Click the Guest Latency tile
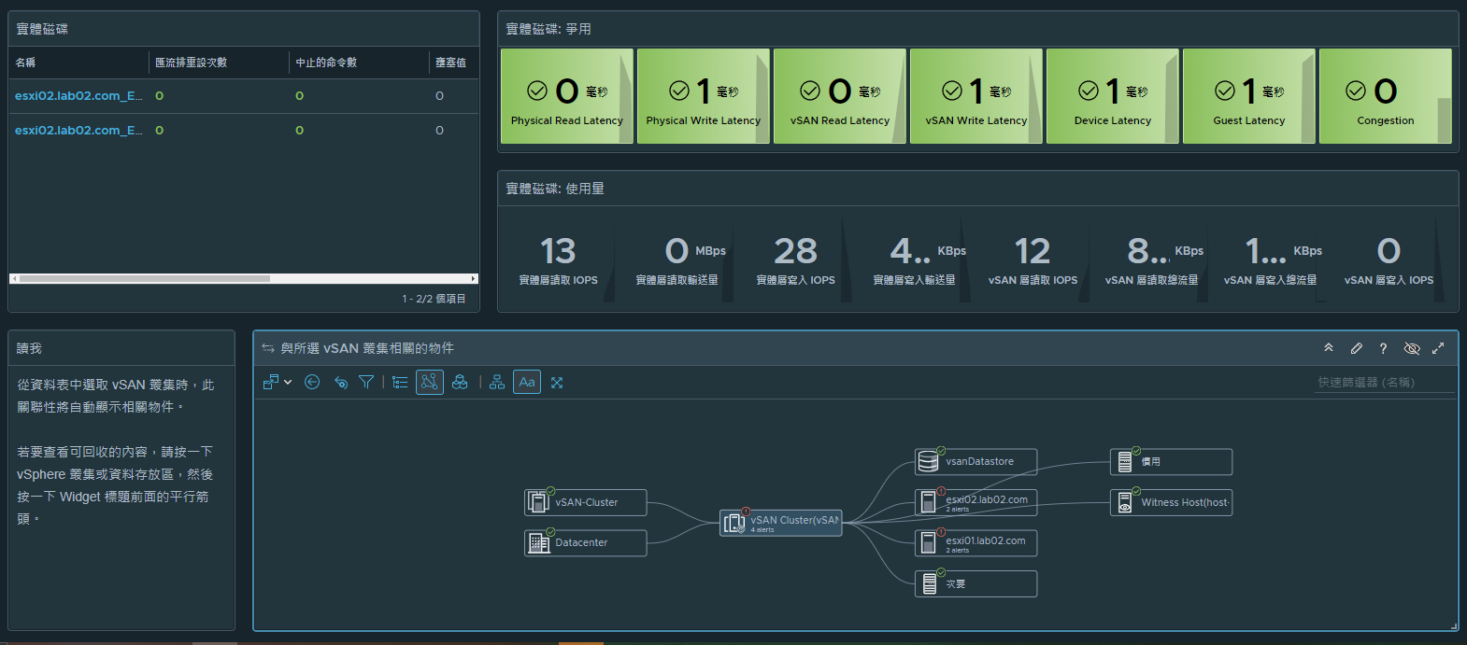Image resolution: width=1467 pixels, height=645 pixels. (1249, 96)
